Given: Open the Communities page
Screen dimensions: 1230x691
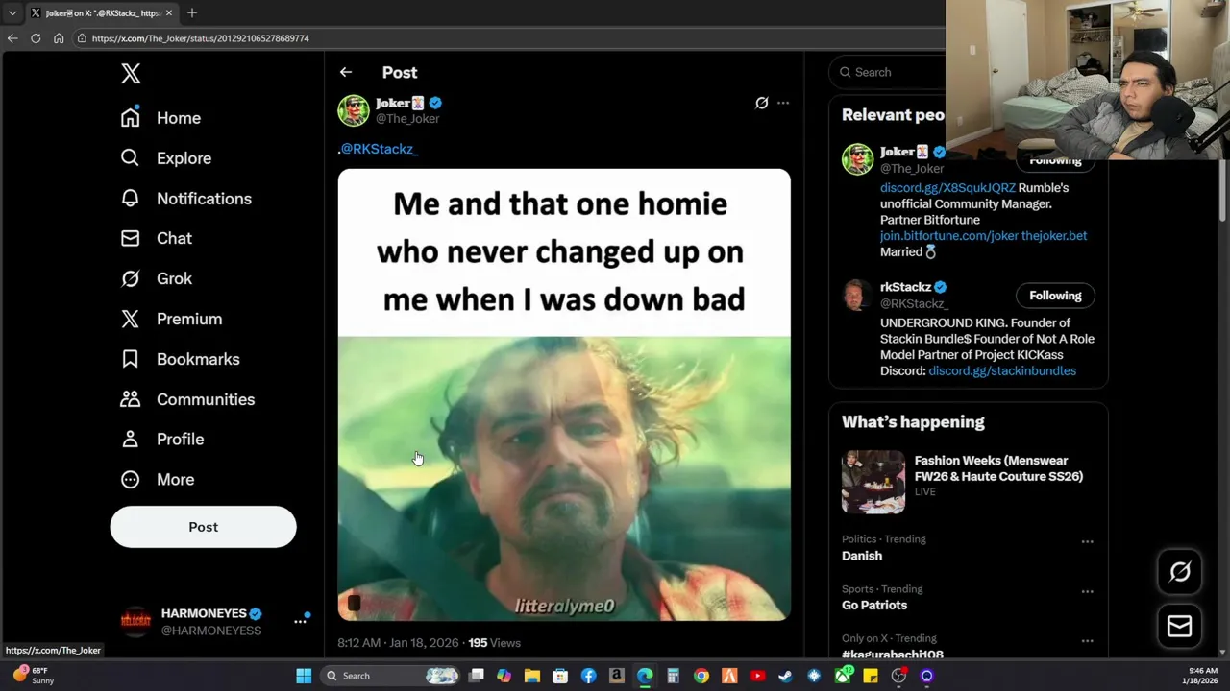Looking at the screenshot, I should pyautogui.click(x=187, y=399).
